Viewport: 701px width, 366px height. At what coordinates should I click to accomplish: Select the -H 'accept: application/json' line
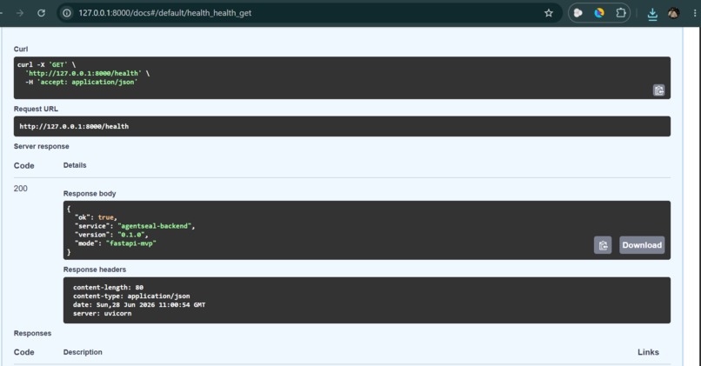[x=82, y=83]
